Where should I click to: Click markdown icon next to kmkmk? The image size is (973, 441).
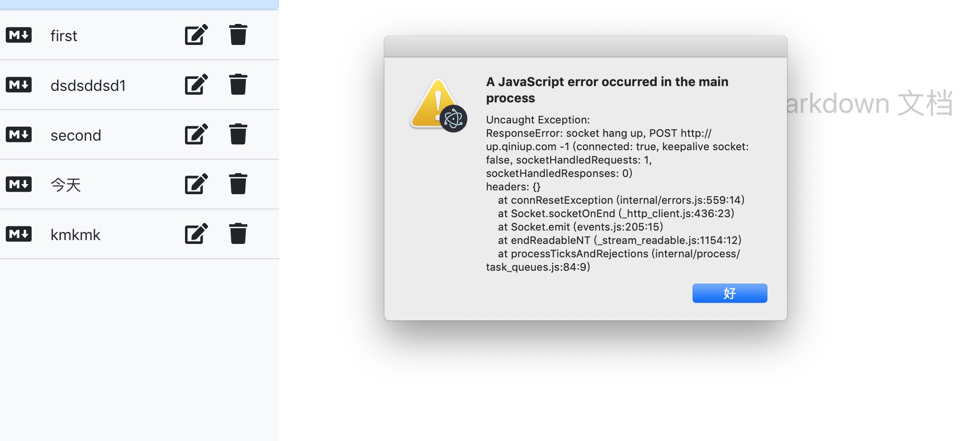click(19, 234)
